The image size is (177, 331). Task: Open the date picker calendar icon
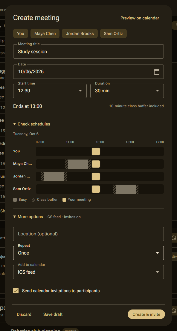pos(156,72)
